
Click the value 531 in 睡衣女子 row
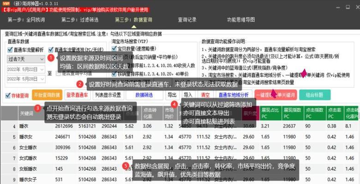pos(59,179)
